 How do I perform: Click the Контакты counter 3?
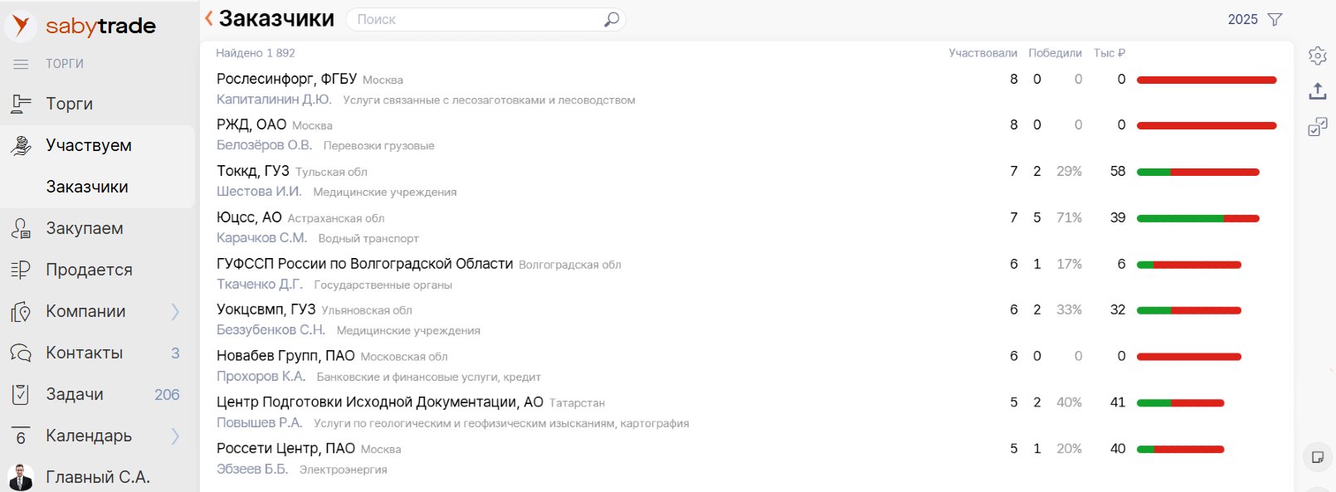point(175,353)
